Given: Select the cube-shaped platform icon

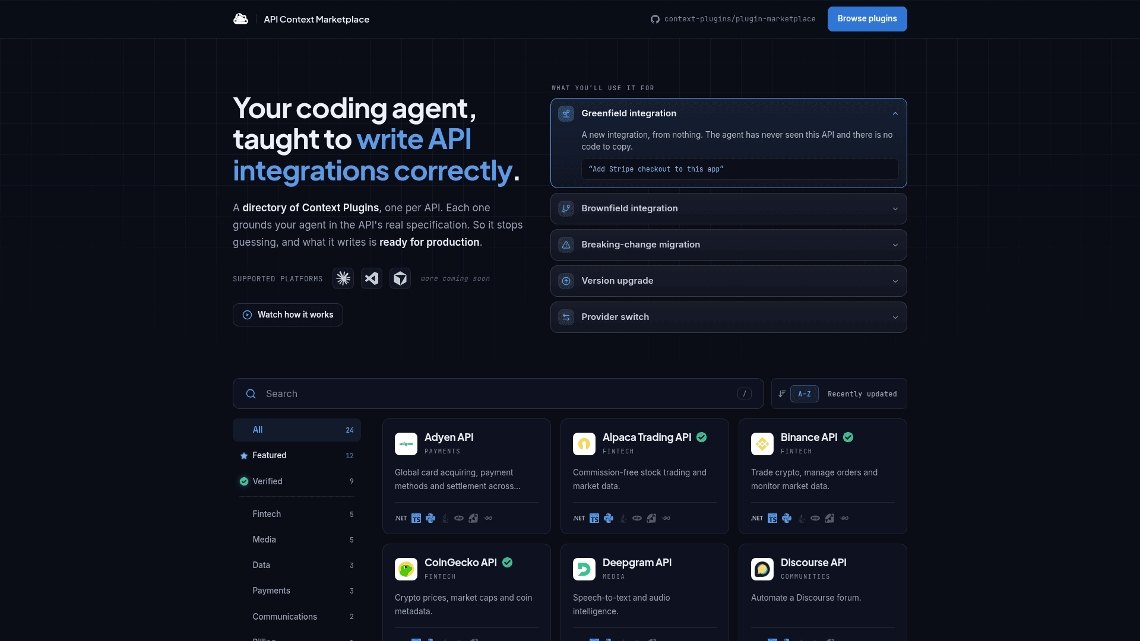Looking at the screenshot, I should [x=400, y=278].
